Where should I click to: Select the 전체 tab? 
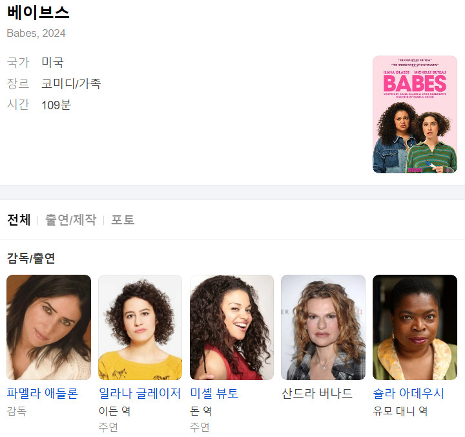[x=19, y=220]
